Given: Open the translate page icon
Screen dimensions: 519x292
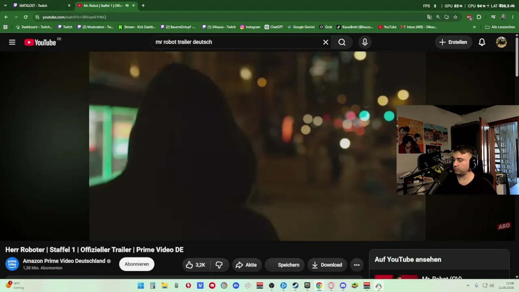Looking at the screenshot, I should pyautogui.click(x=429, y=17).
